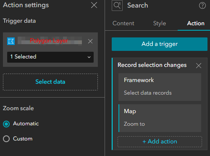Open the Search help icon
Image resolution: width=210 pixels, height=156 pixels.
(x=202, y=5)
